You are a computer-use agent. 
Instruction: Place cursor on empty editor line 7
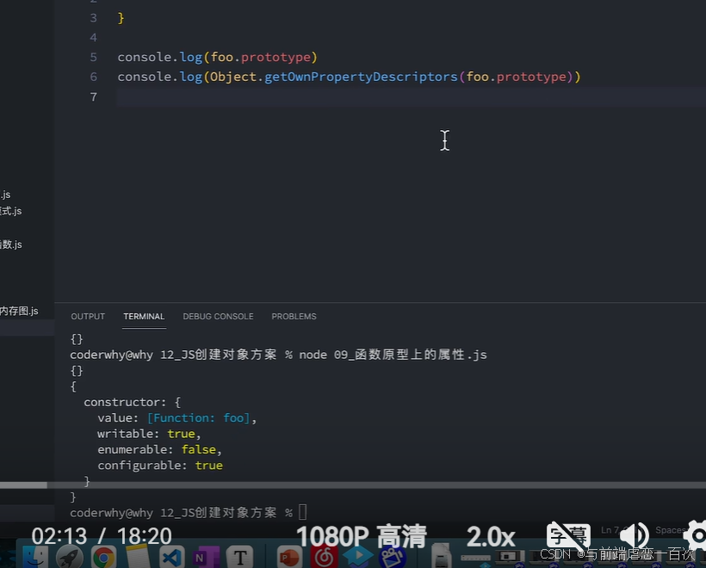tap(411, 96)
